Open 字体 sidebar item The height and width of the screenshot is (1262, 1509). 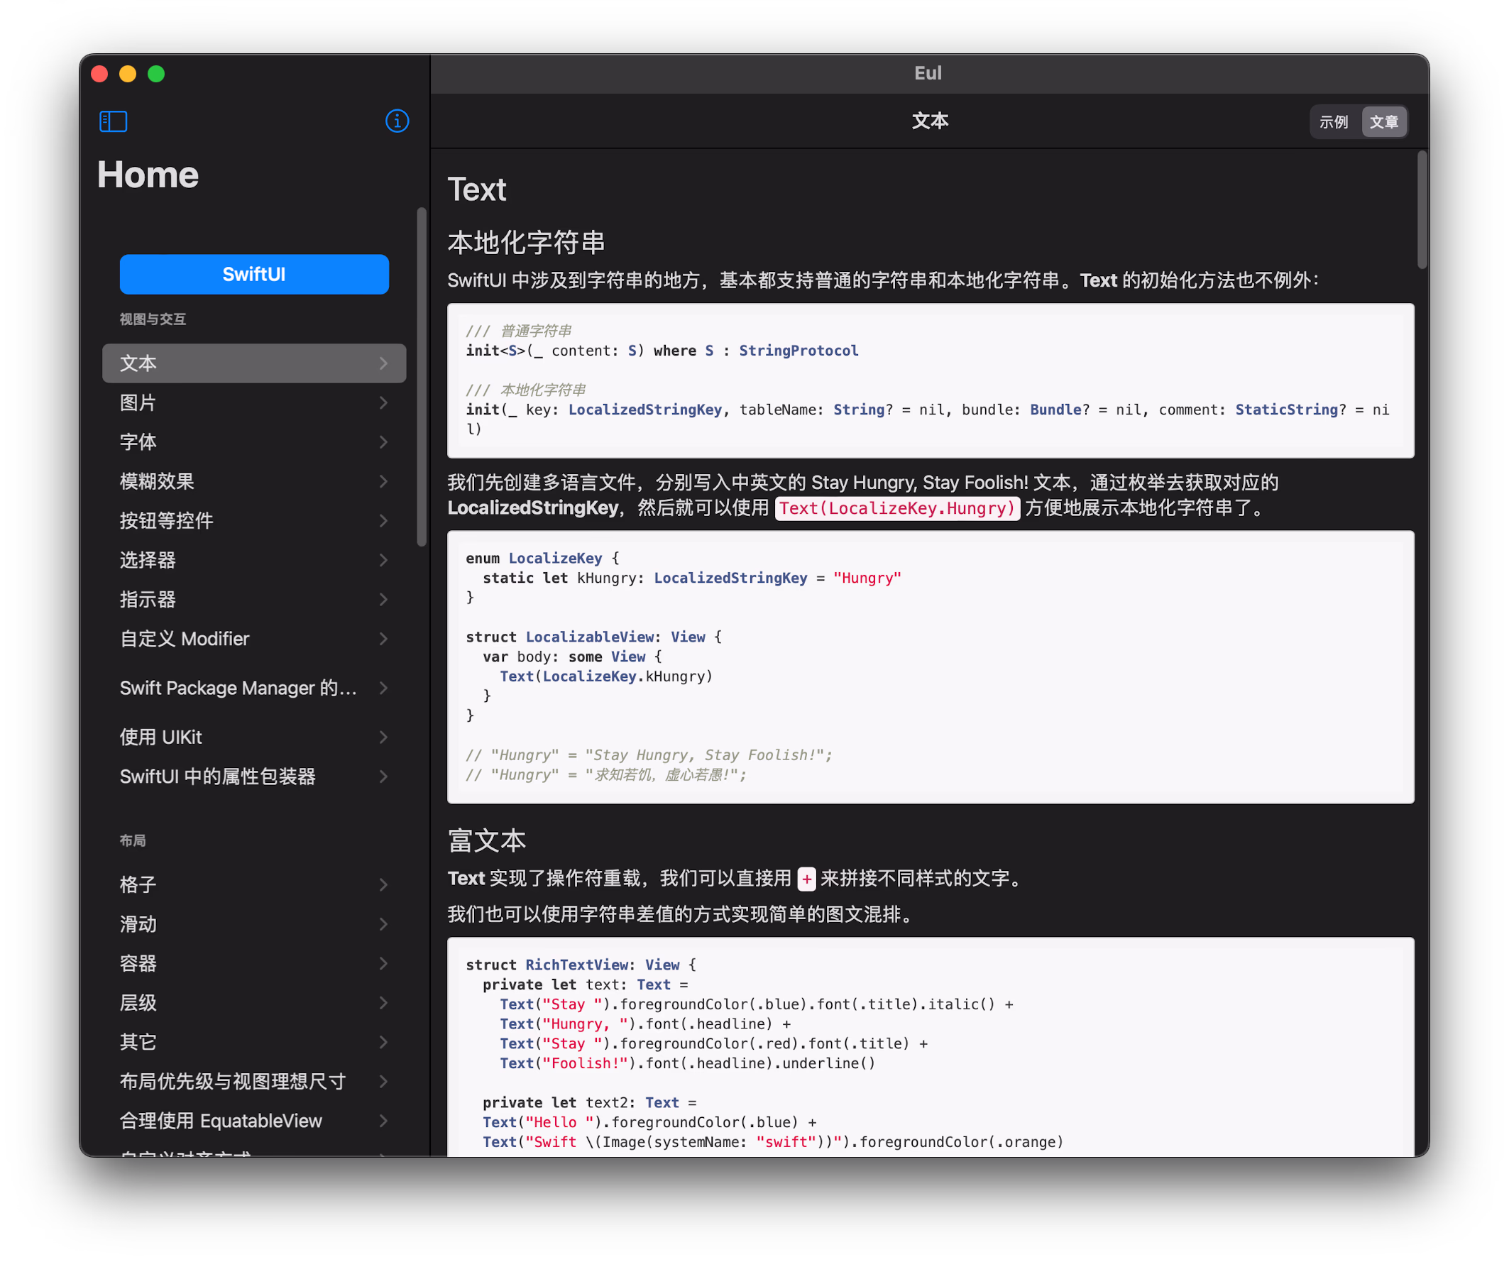tap(138, 442)
